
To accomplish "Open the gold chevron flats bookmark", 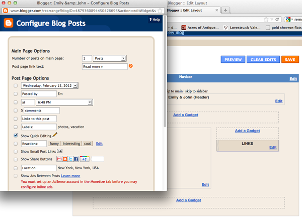I will 283,28.
